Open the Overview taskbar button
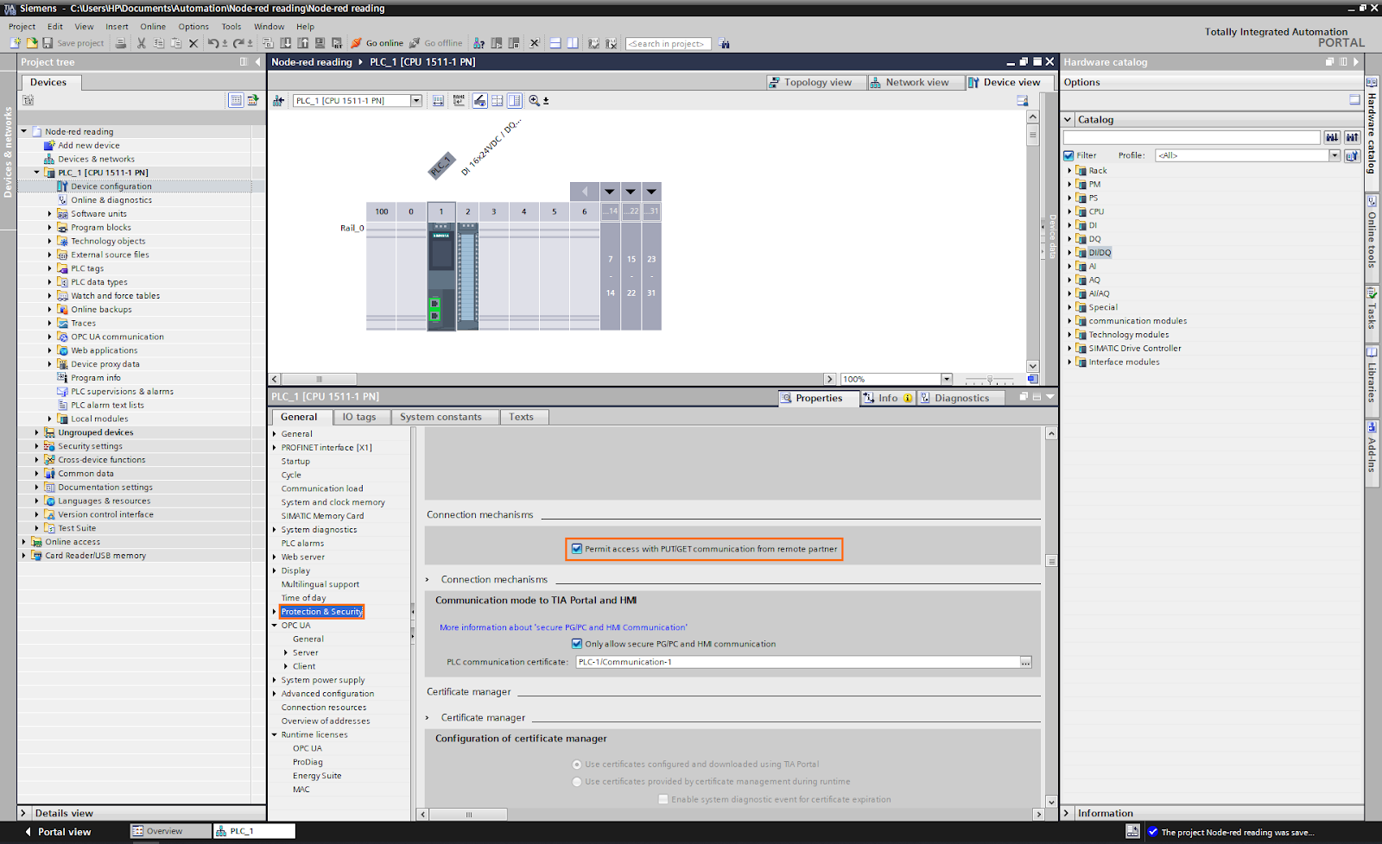 [x=170, y=831]
